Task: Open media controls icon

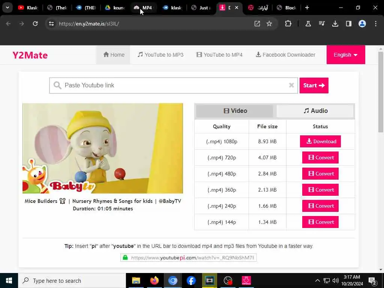Action: [321, 24]
